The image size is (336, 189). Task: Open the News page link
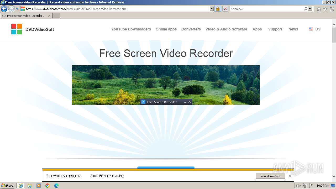293,29
